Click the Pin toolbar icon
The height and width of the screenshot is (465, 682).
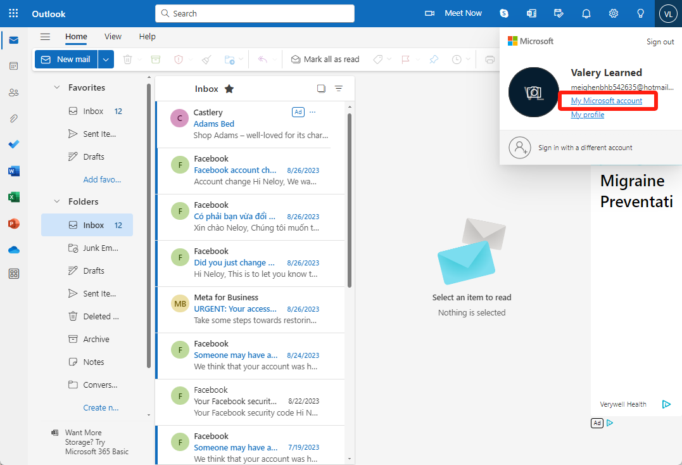tap(434, 60)
